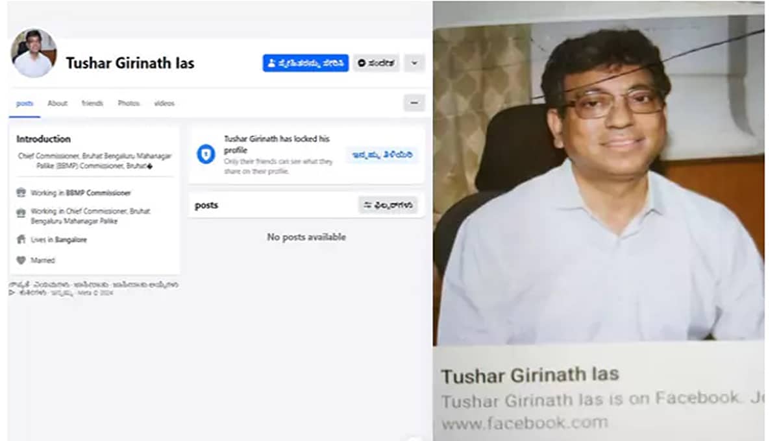
Task: Open the search result title Tushar Girinath Ias
Action: (x=530, y=375)
